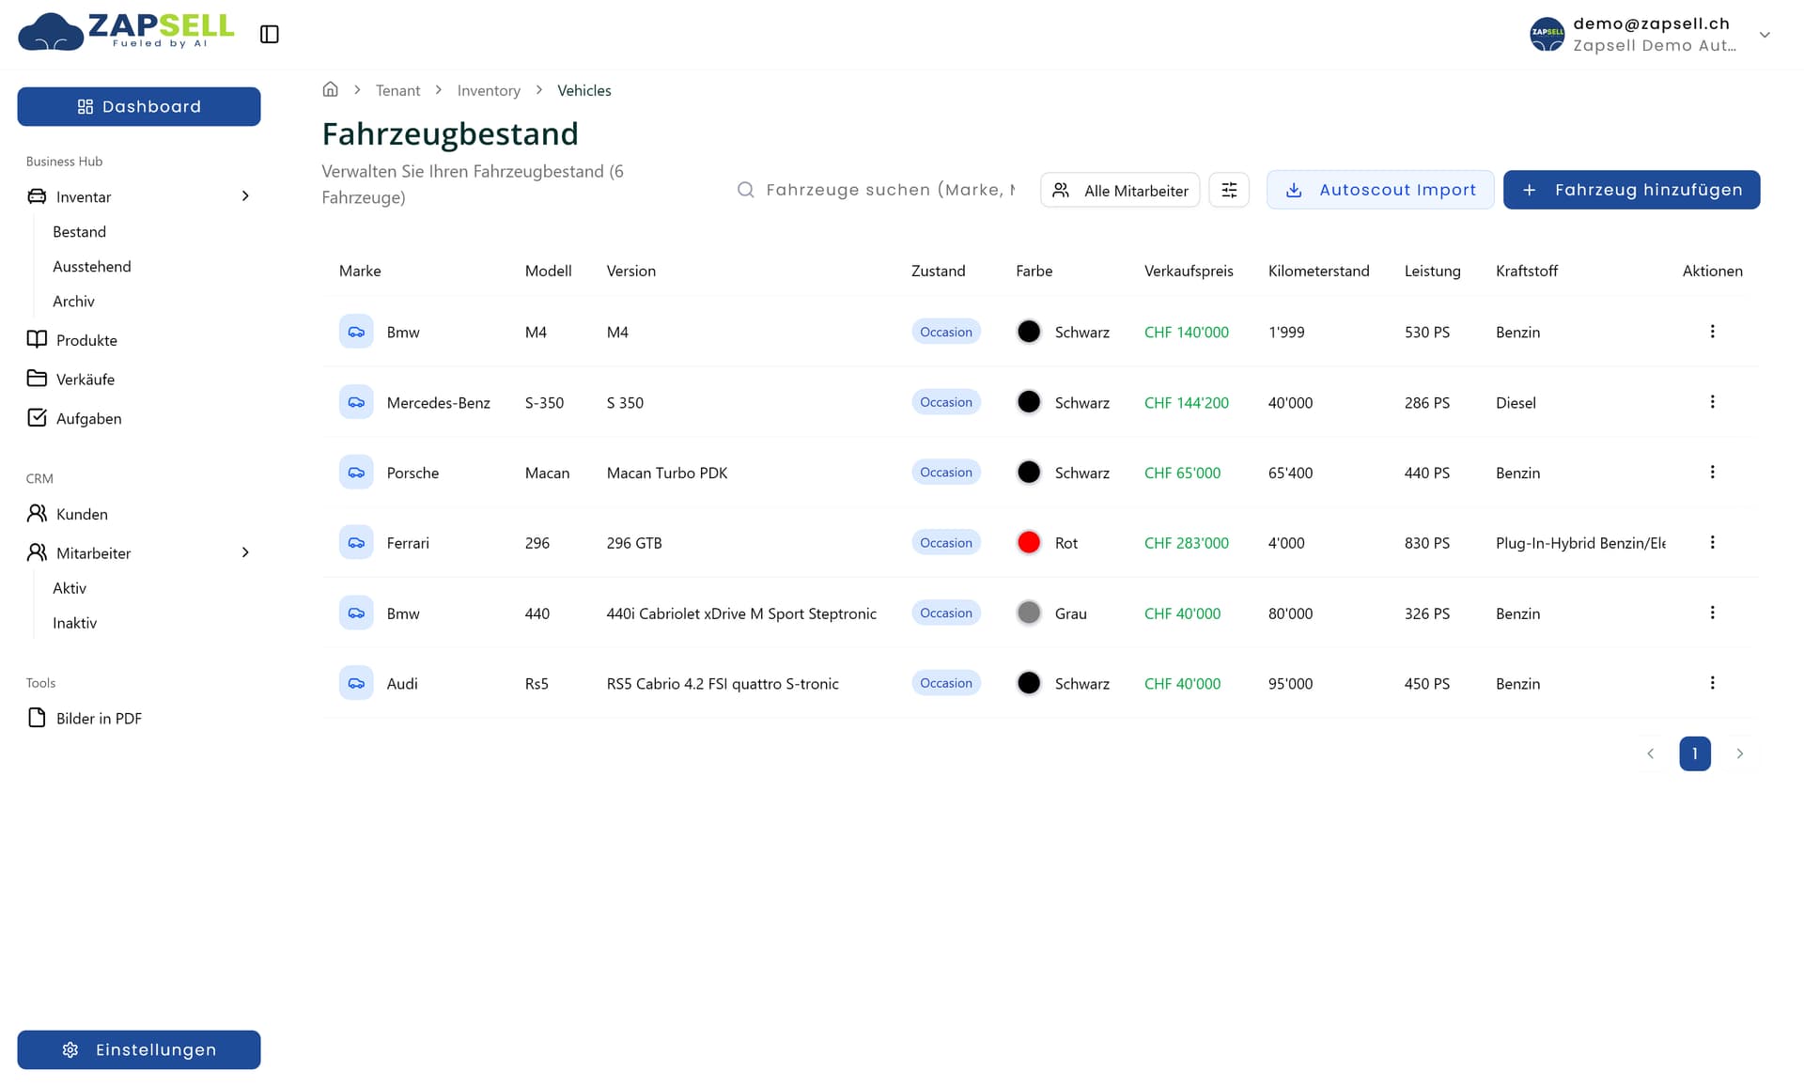
Task: Open the filter settings sliders icon
Action: 1229,190
